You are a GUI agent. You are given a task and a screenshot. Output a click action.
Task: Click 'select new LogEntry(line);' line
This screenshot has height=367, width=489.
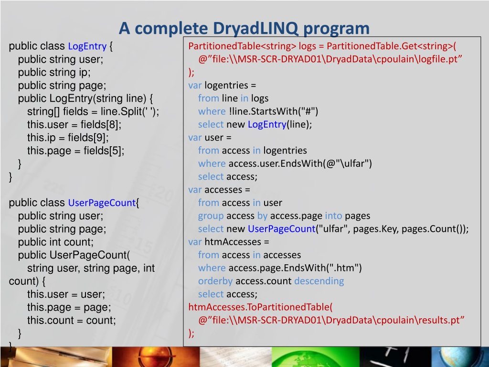255,125
